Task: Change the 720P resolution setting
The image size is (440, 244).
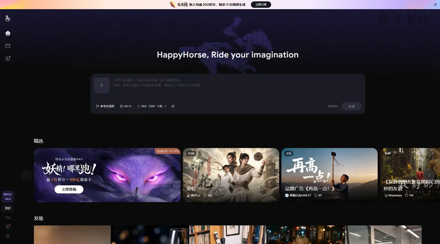Action: coord(152,106)
